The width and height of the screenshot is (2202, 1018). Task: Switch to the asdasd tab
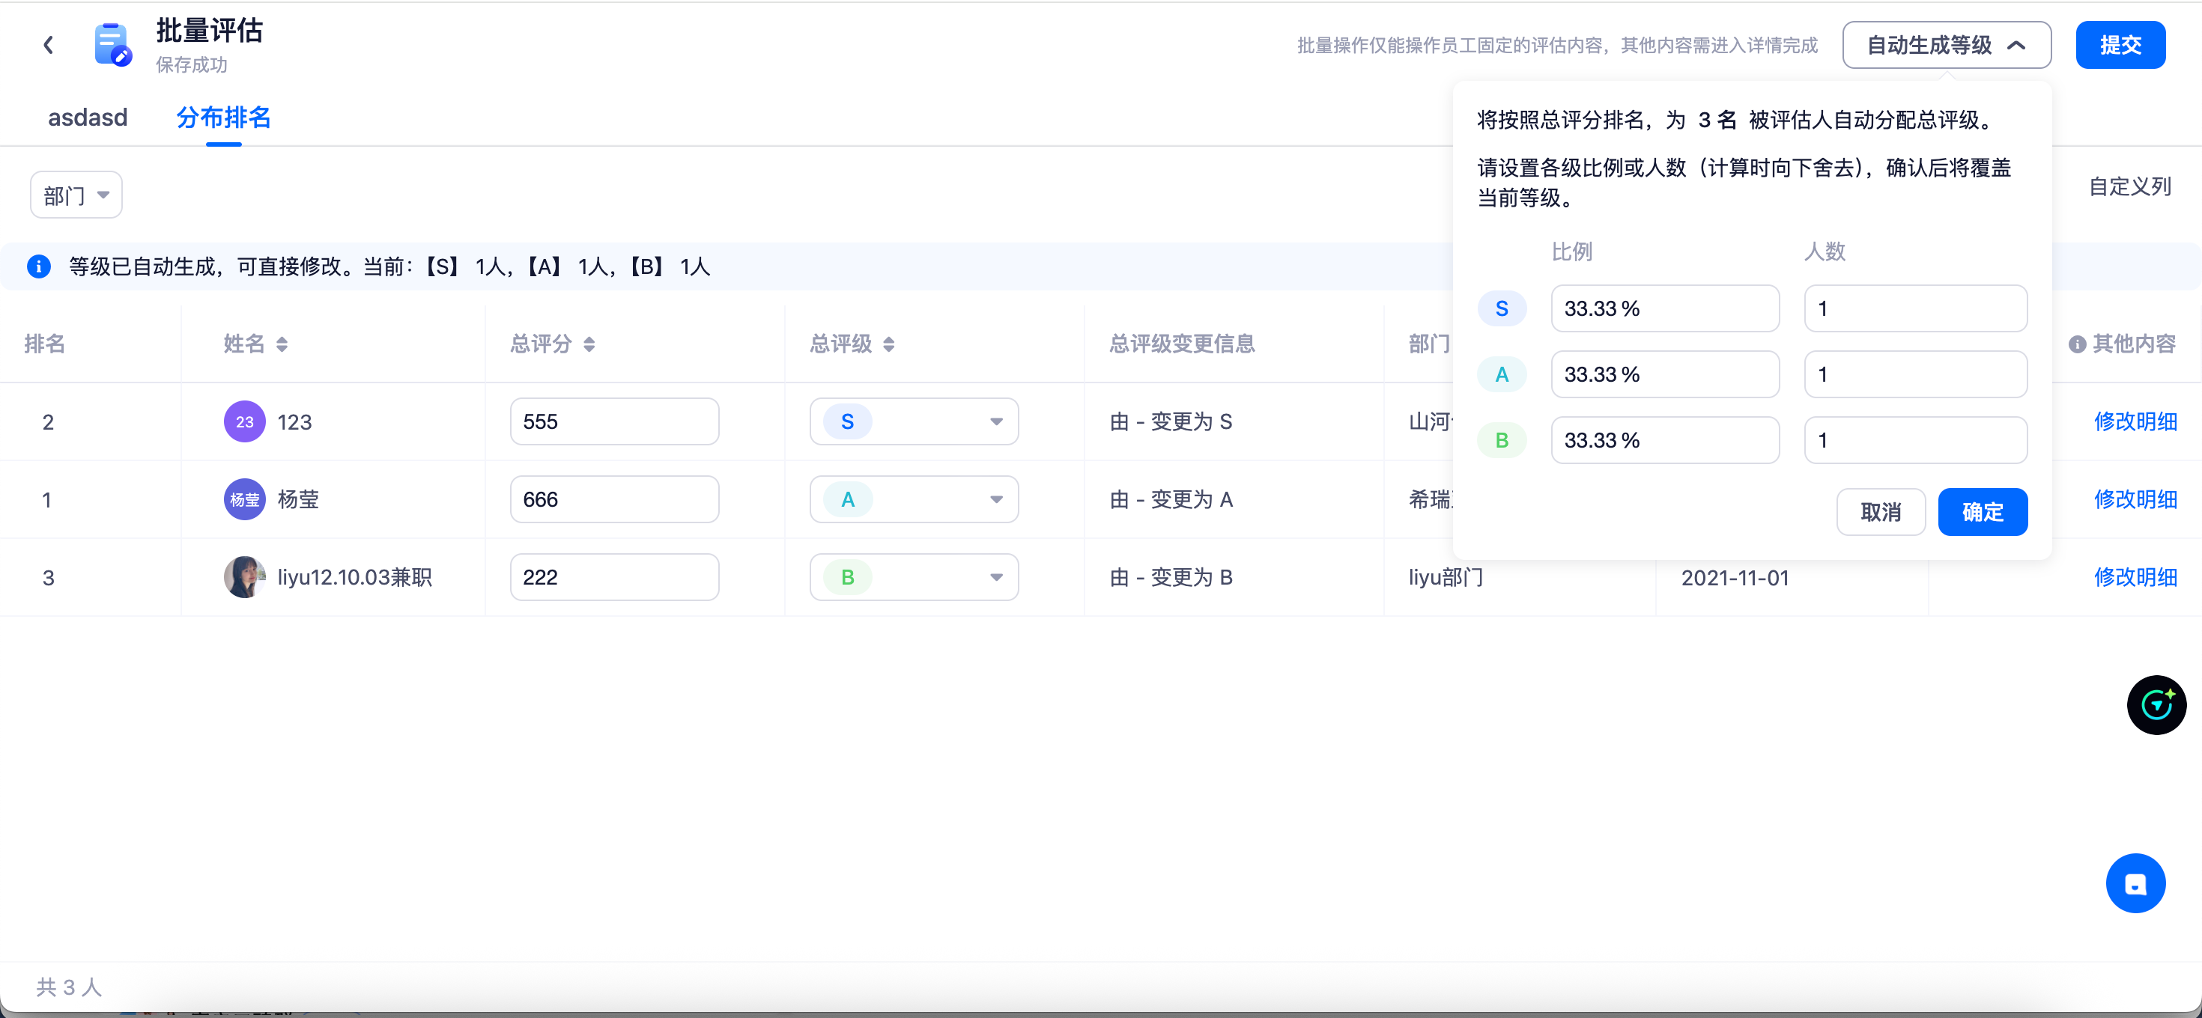pos(88,118)
